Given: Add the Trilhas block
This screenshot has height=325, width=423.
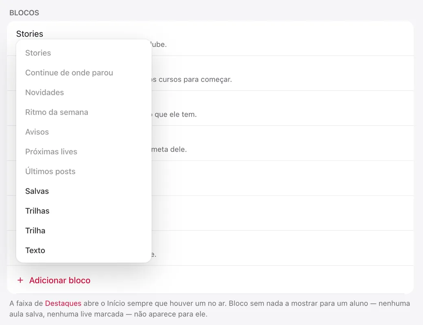Looking at the screenshot, I should click(x=84, y=211).
